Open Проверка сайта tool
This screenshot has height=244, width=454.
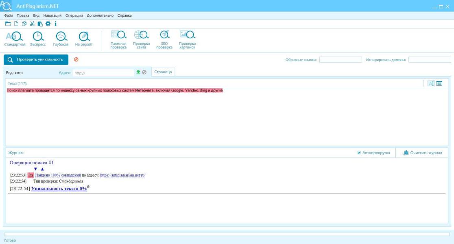[x=141, y=40]
